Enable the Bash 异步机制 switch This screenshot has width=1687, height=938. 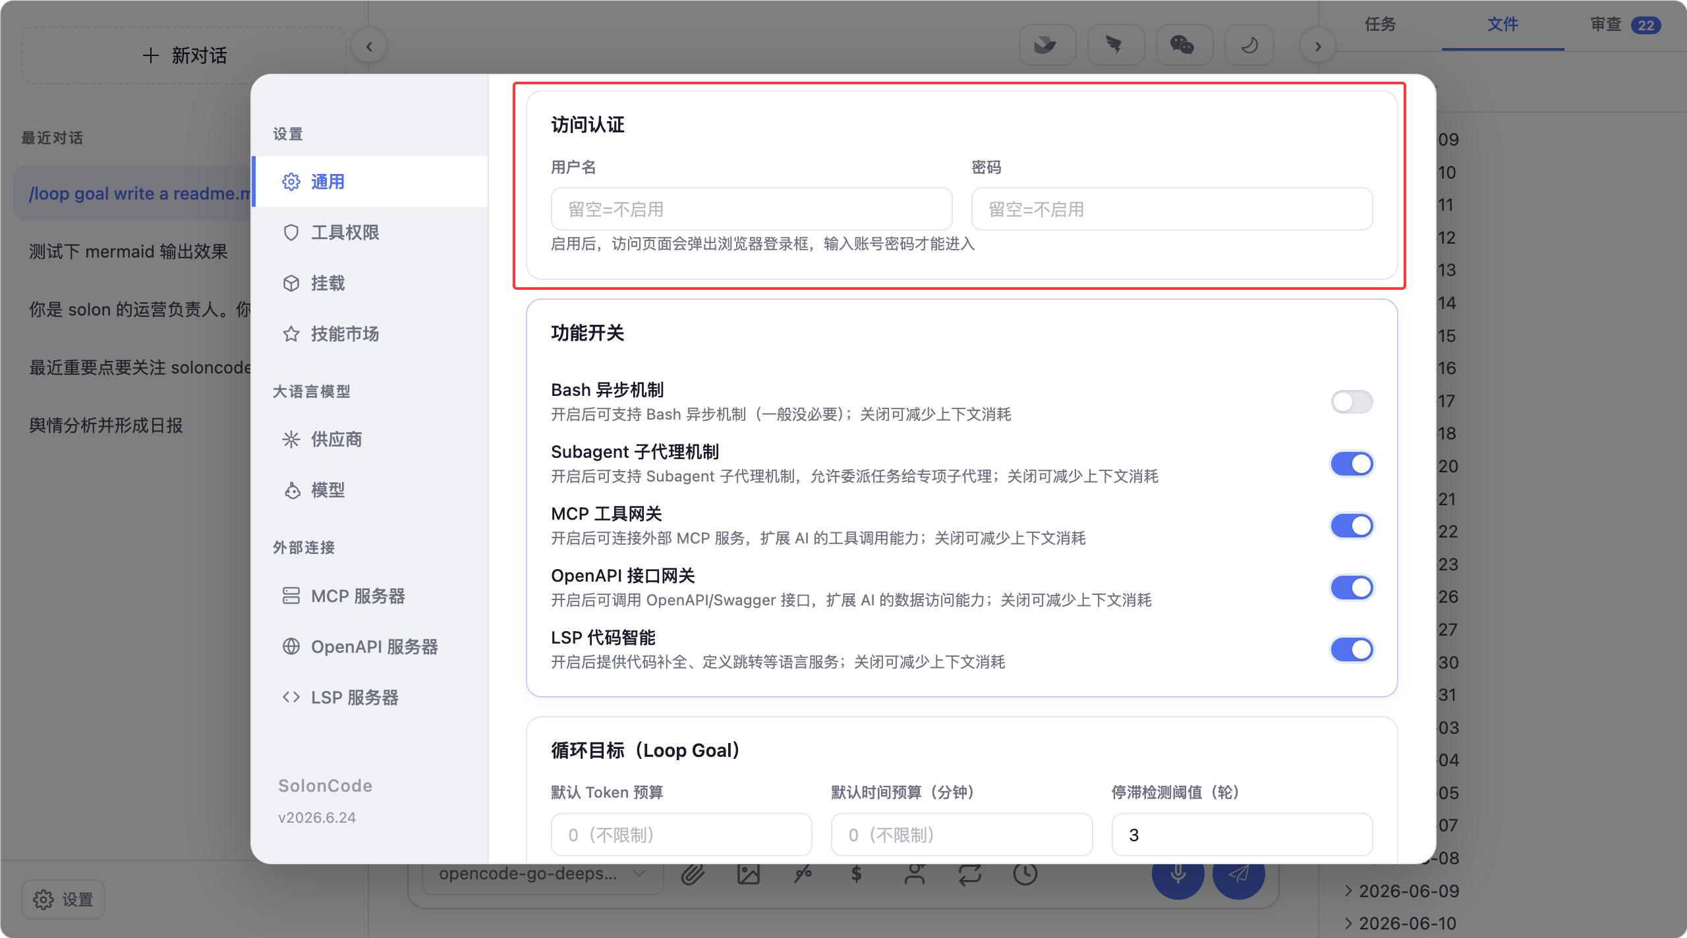1352,402
